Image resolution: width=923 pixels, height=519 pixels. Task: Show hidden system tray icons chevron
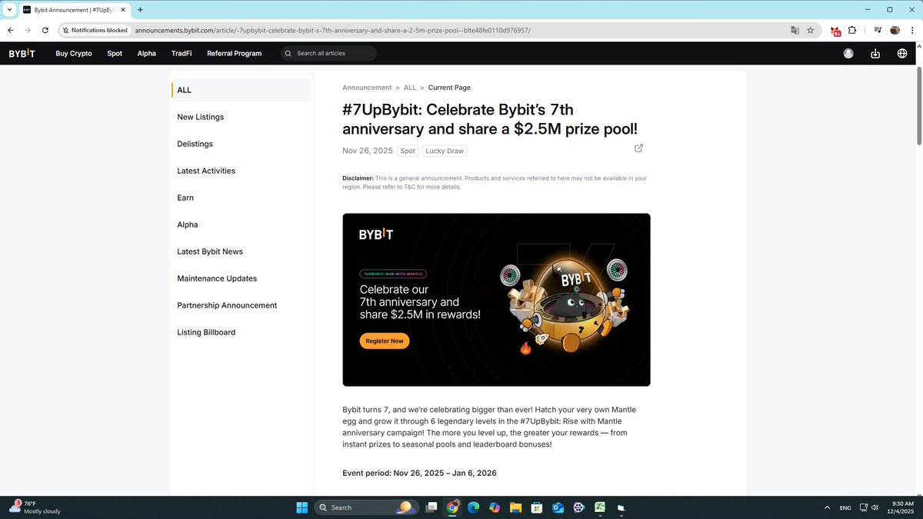[827, 507]
